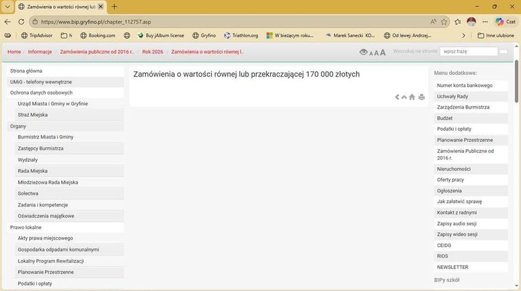The height and width of the screenshot is (291, 521).
Task: Click the home icon below the heading
Action: pos(412,97)
